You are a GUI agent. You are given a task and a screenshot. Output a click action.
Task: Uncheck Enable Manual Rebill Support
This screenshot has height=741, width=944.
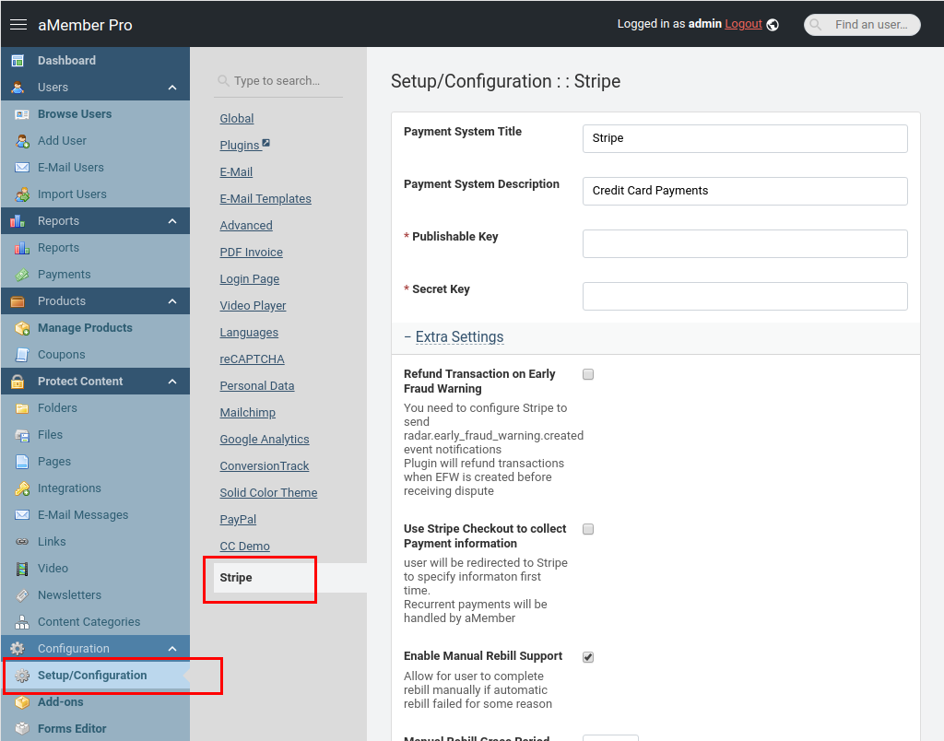tap(588, 657)
